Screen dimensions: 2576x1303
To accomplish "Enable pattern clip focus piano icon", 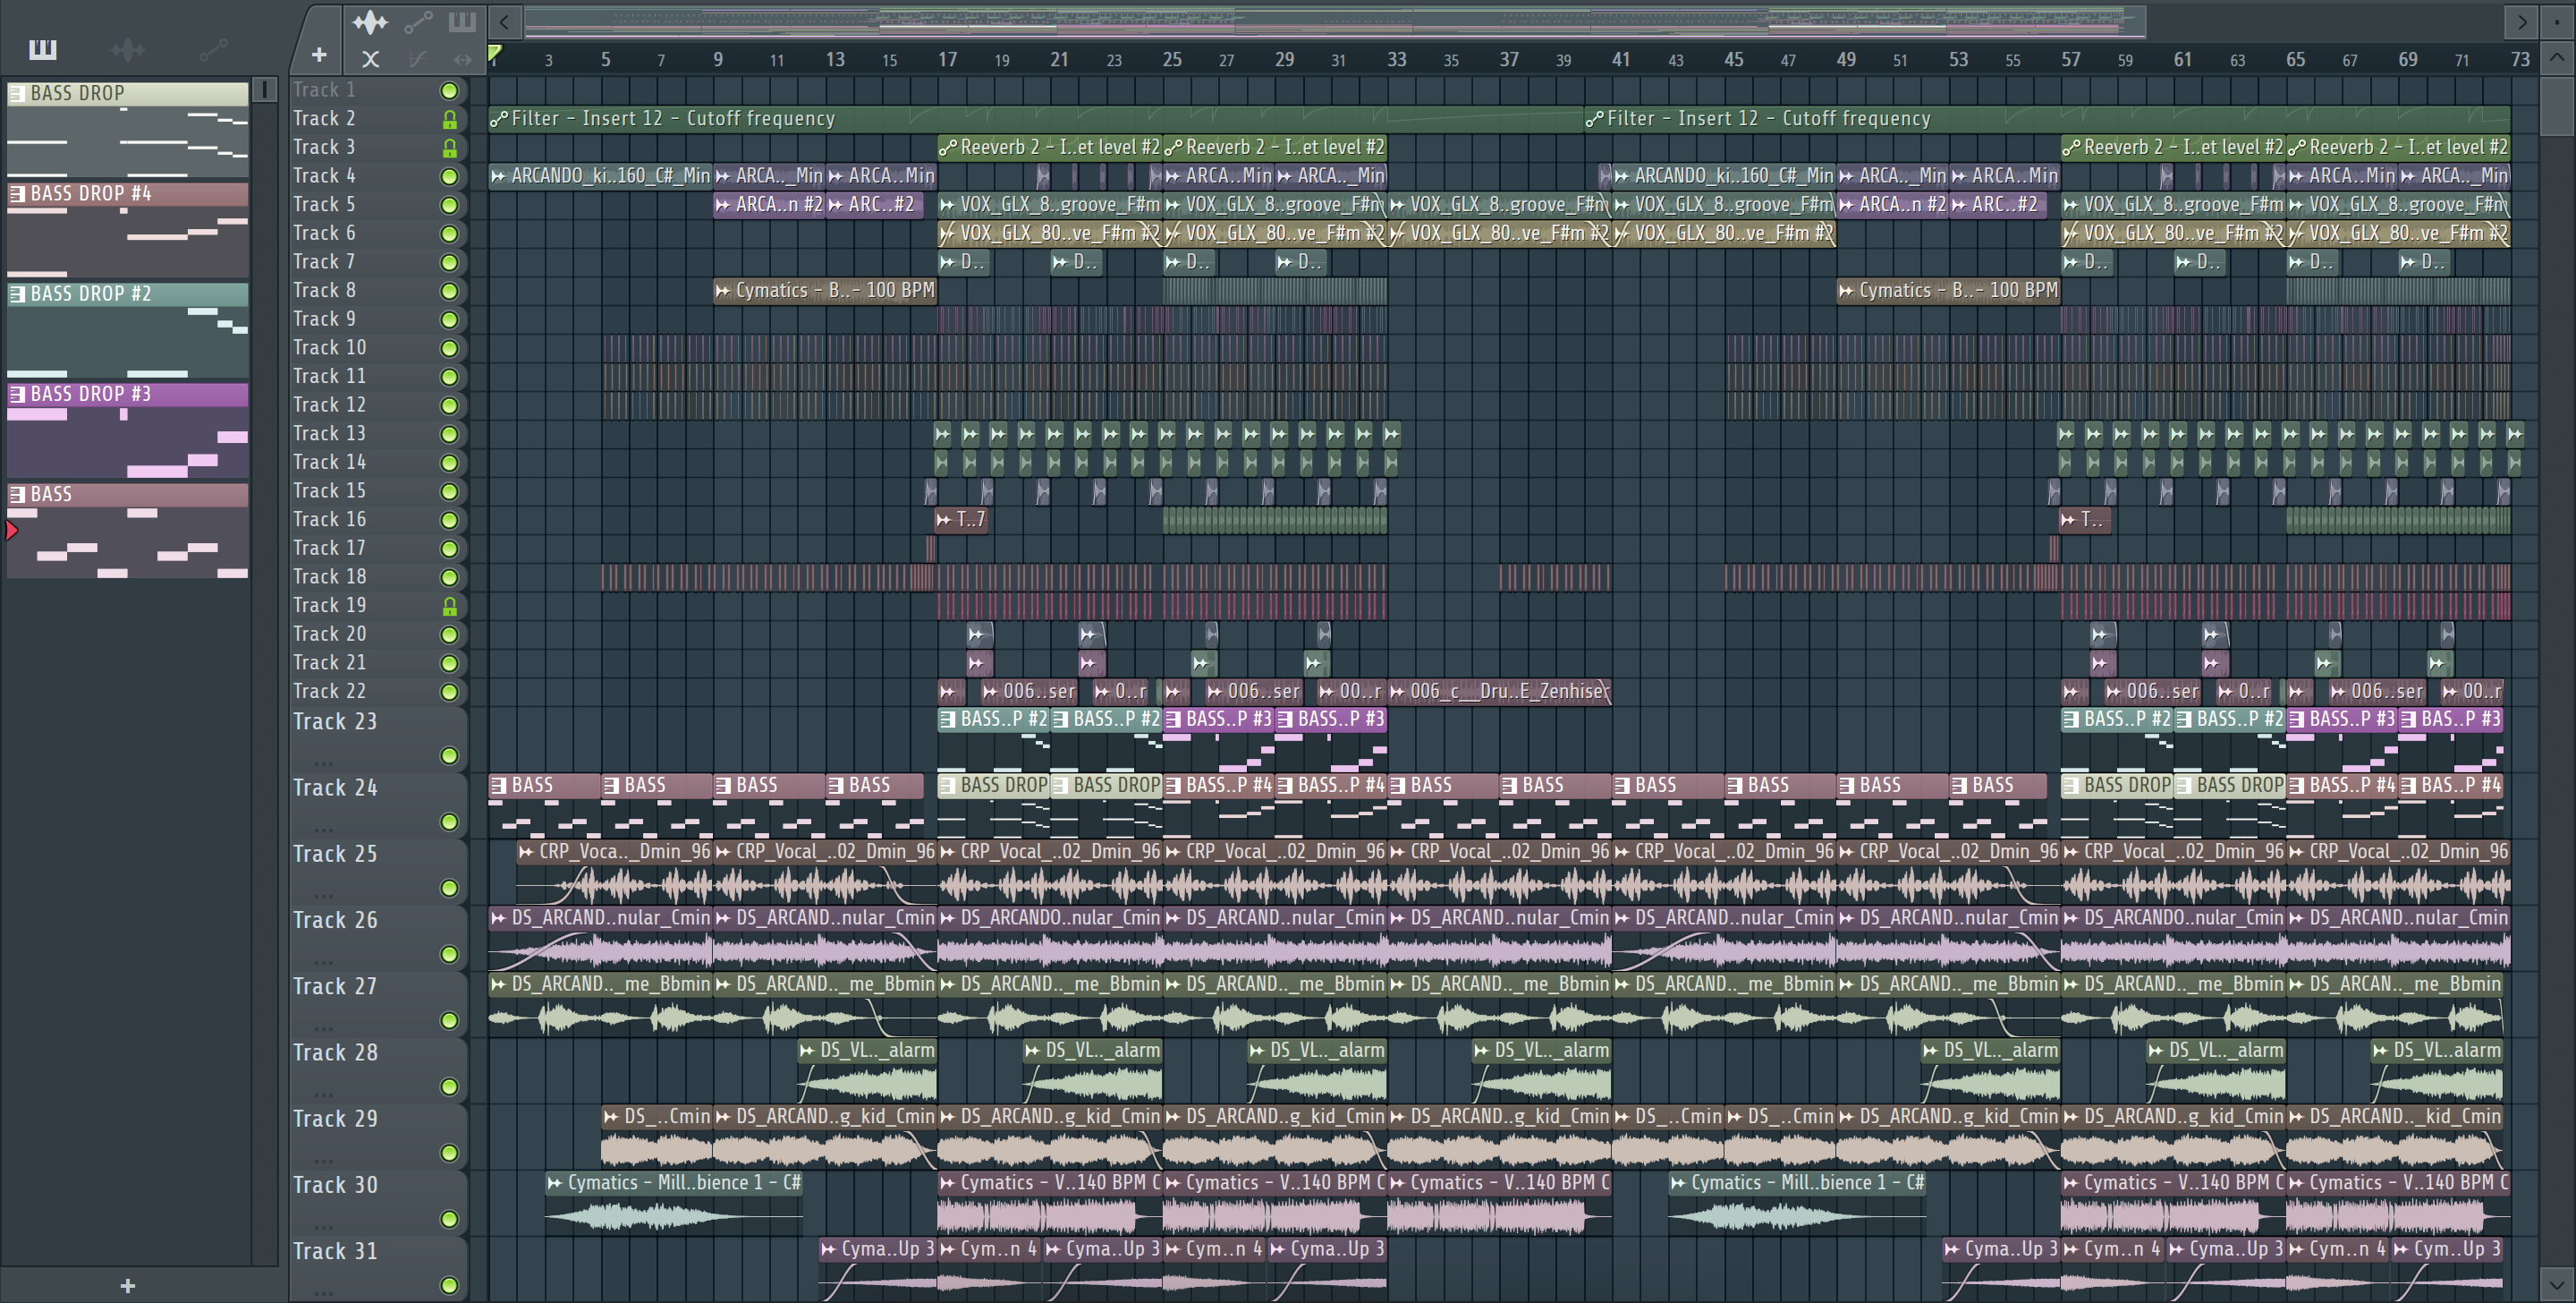I will coord(462,21).
